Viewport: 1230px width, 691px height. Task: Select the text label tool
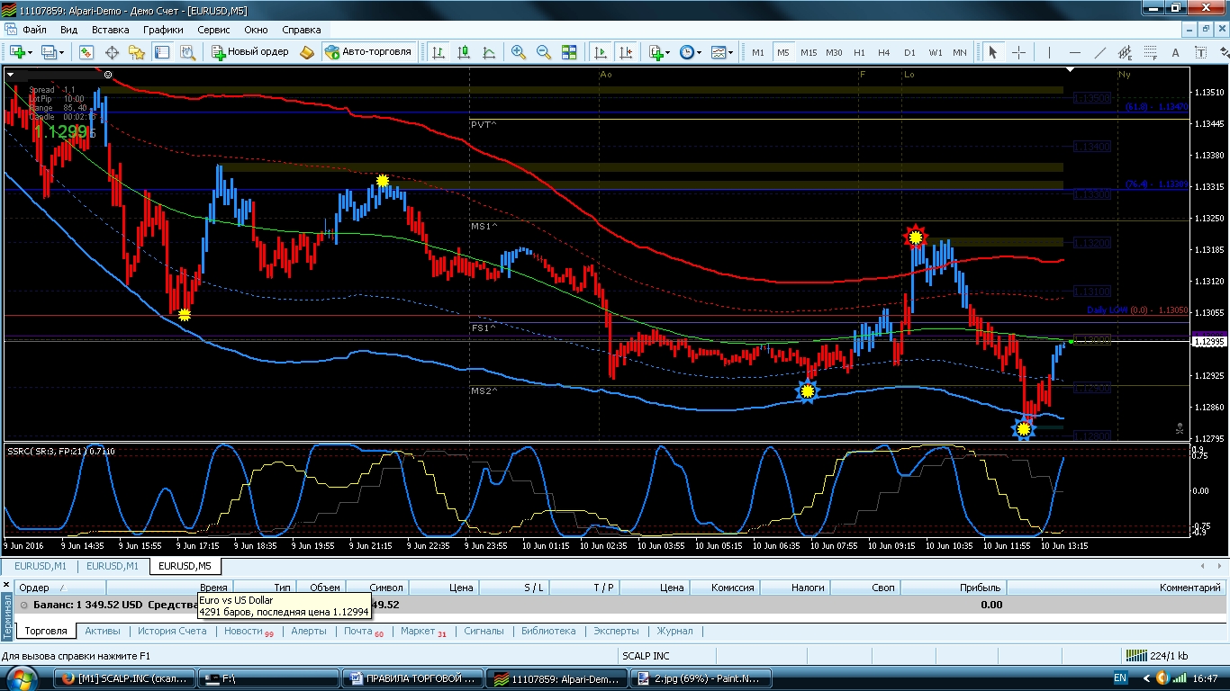1200,52
